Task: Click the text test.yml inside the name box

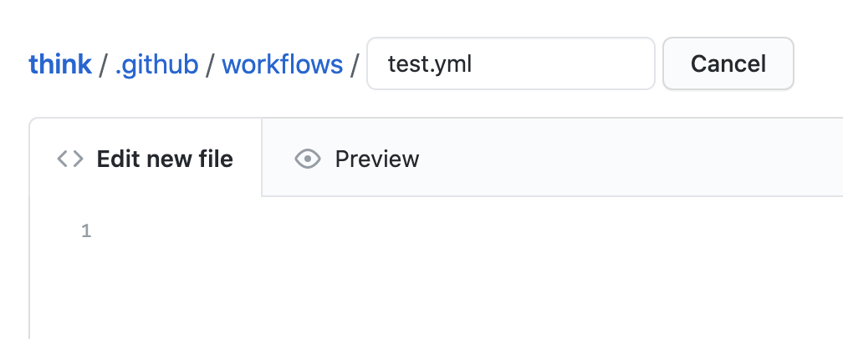Action: click(430, 64)
